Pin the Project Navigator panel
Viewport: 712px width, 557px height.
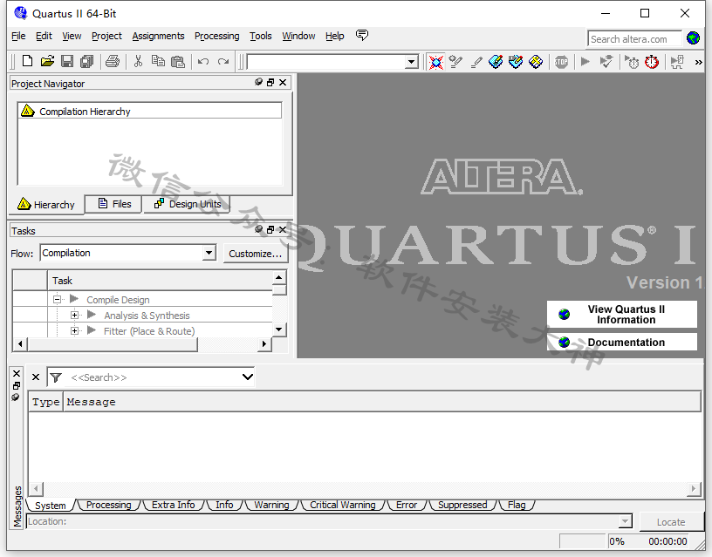[x=258, y=82]
